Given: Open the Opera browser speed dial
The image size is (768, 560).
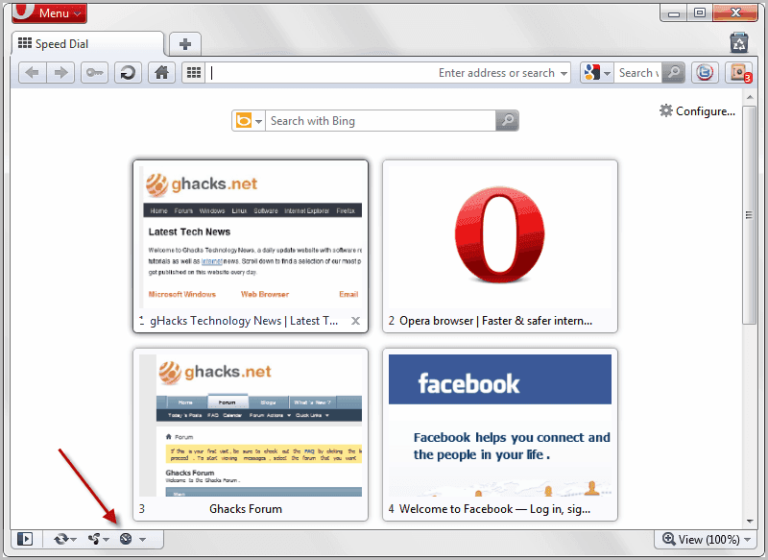Looking at the screenshot, I should coord(500,247).
